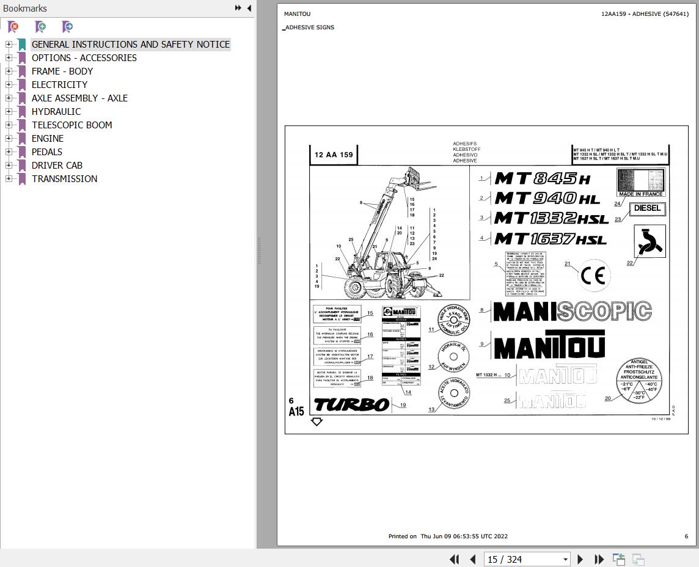Image resolution: width=699 pixels, height=567 pixels.
Task: Go to the previous page
Action: 473,559
